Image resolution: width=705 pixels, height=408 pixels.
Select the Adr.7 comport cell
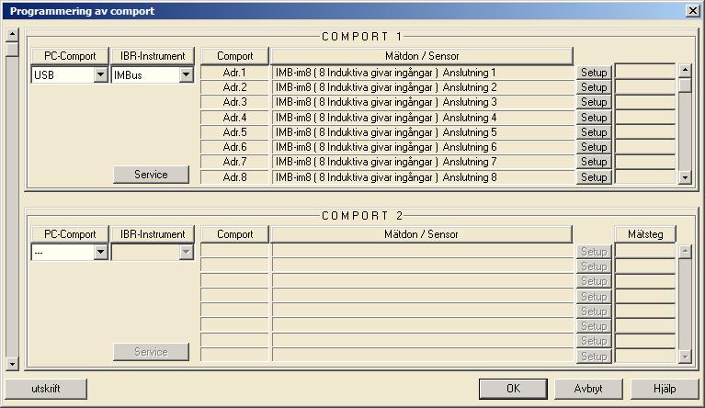[x=234, y=162]
